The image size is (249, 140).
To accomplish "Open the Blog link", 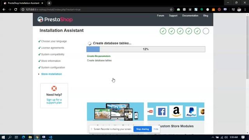I will pyautogui.click(x=206, y=16).
